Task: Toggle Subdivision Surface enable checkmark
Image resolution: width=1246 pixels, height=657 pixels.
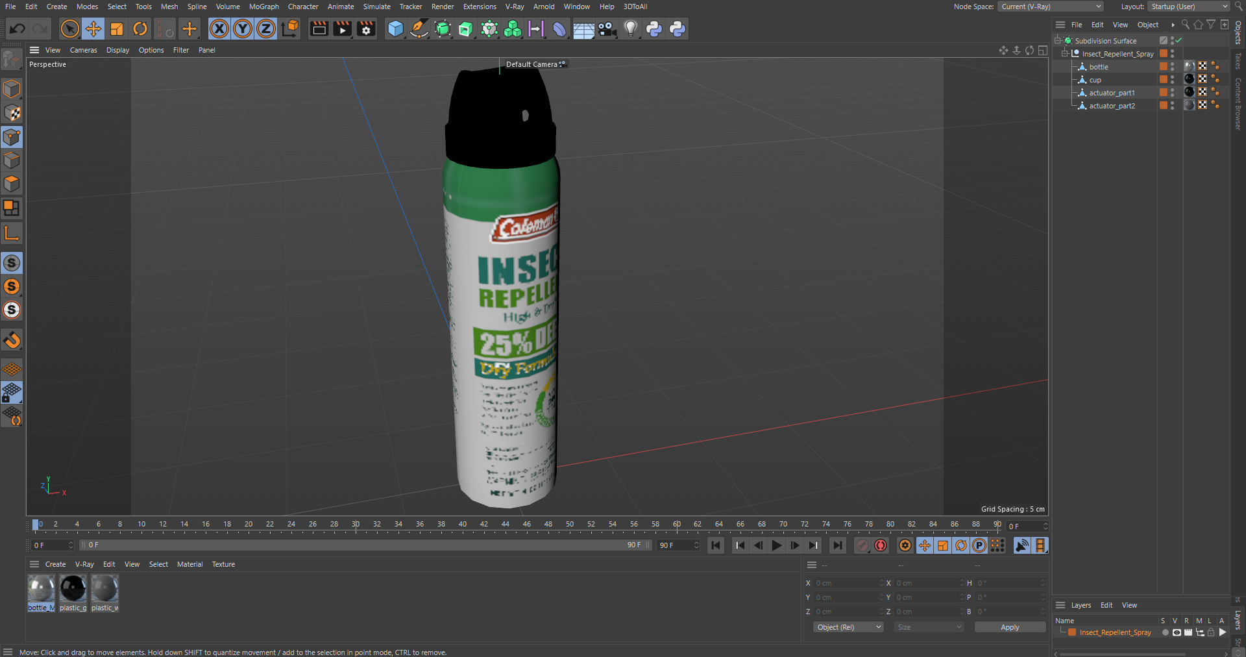Action: click(x=1179, y=40)
